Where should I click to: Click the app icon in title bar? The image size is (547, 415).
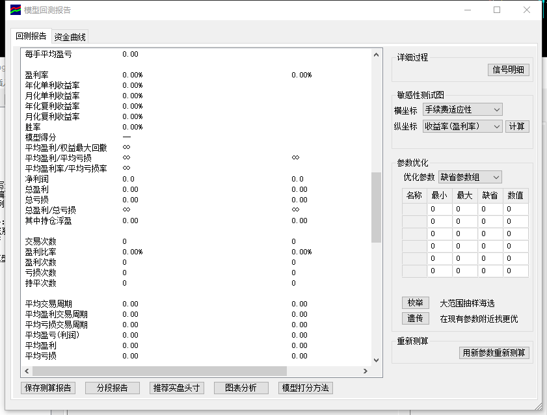coord(14,10)
